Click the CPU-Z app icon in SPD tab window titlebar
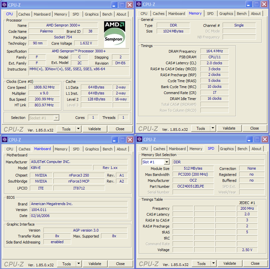The width and height of the screenshot is (270, 269). 139,139
